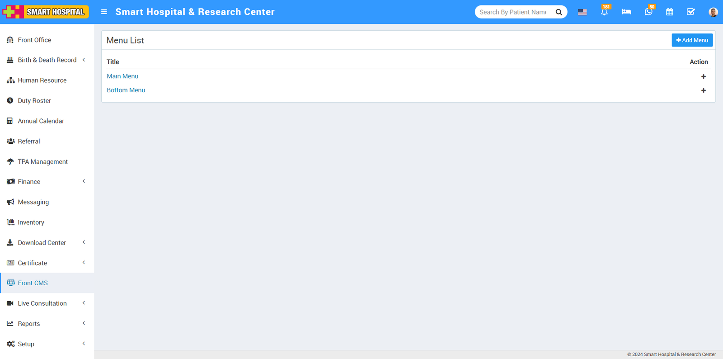Click plus icon for Main Menu
723x359 pixels.
(x=703, y=76)
